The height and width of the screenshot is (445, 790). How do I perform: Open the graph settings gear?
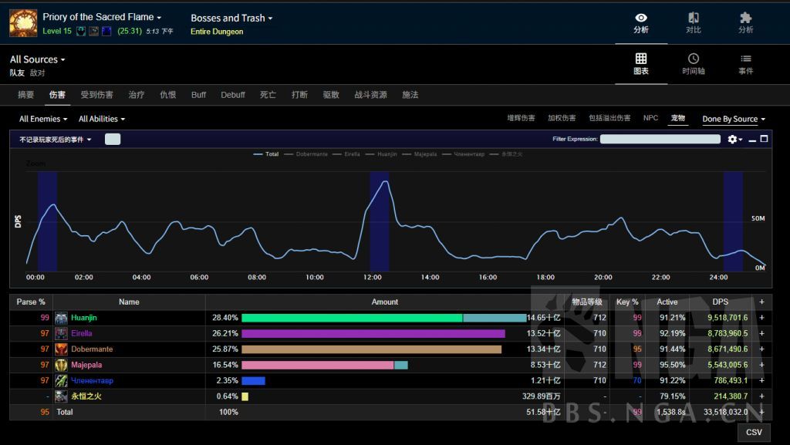tap(734, 140)
